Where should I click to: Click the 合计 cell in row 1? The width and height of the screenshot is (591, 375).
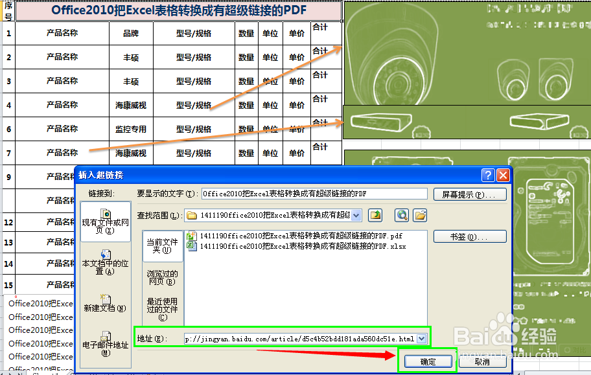(x=326, y=33)
